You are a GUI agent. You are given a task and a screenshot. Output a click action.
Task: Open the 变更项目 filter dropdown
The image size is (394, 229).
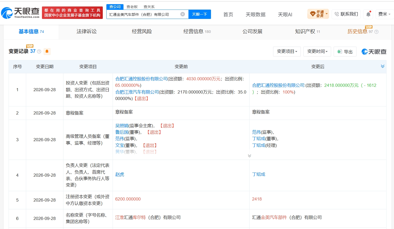pyautogui.click(x=287, y=52)
